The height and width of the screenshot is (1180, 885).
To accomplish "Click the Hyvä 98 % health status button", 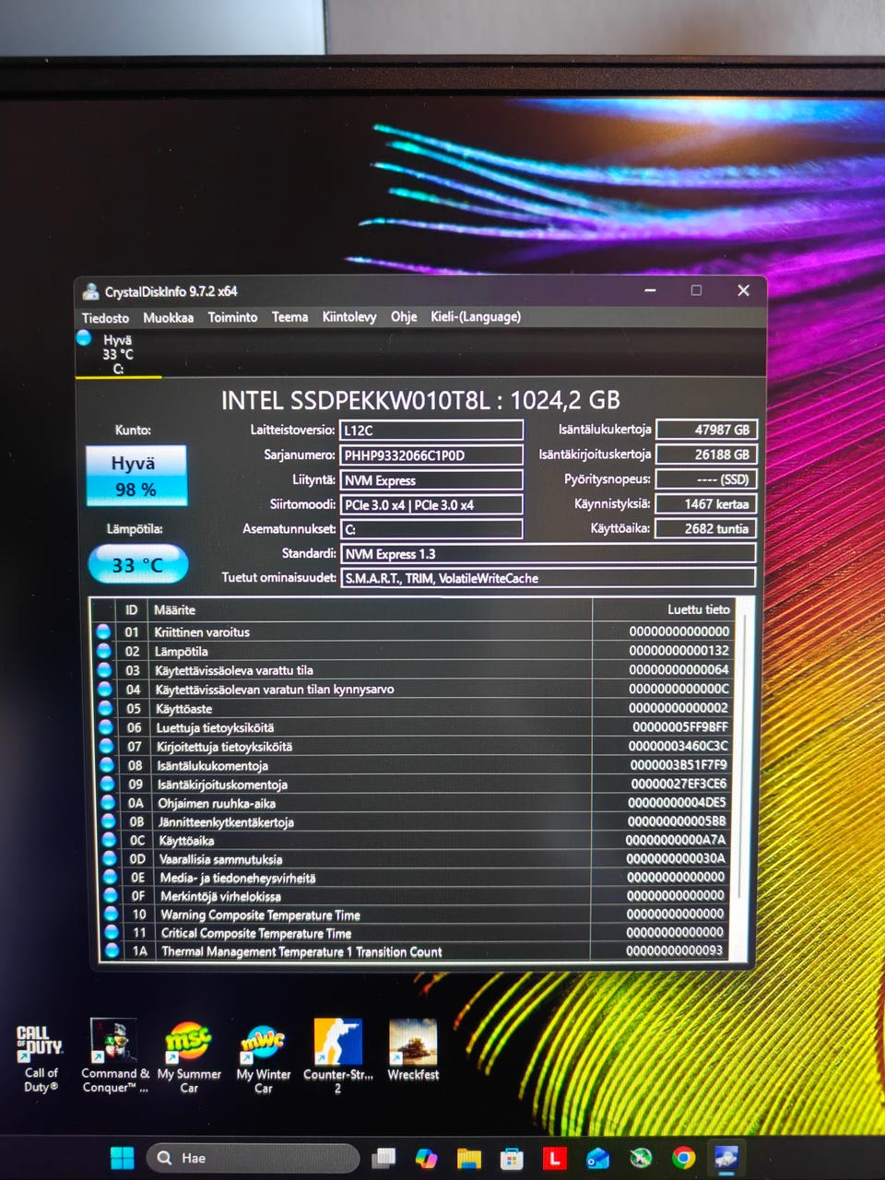I will [x=136, y=476].
